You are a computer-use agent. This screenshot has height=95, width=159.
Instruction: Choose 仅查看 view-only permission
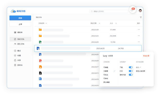tap(106, 71)
